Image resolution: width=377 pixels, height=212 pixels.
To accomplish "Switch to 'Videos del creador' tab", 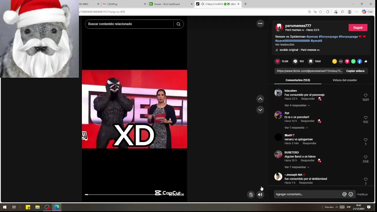I will pyautogui.click(x=345, y=80).
